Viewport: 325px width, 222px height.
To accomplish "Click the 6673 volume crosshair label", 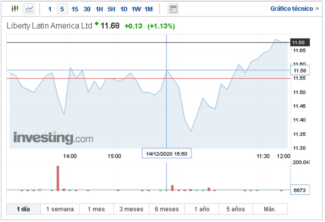I will point(300,190).
